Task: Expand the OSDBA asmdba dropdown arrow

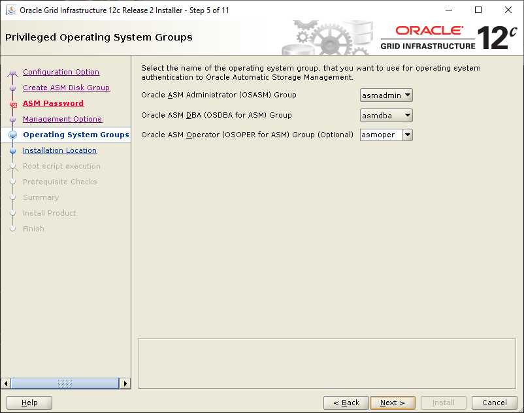Action: pyautogui.click(x=408, y=115)
